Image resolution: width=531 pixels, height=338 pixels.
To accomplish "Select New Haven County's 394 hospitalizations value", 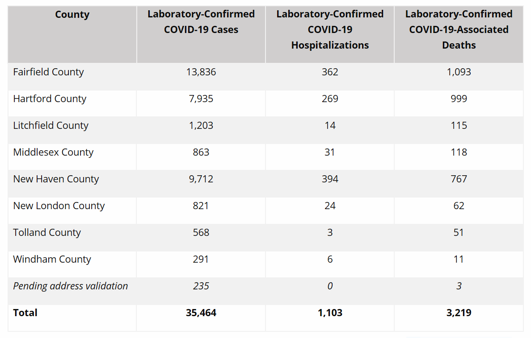I will pyautogui.click(x=330, y=179).
